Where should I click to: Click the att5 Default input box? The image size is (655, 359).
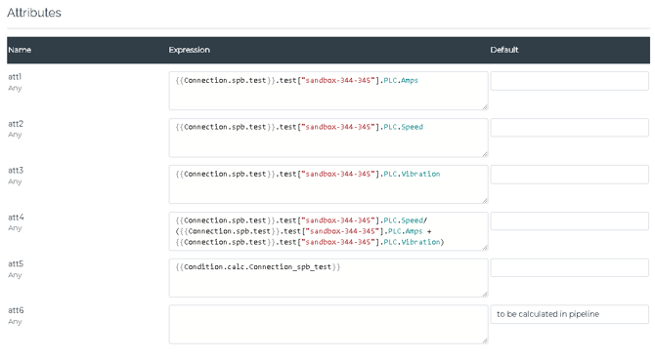[569, 267]
